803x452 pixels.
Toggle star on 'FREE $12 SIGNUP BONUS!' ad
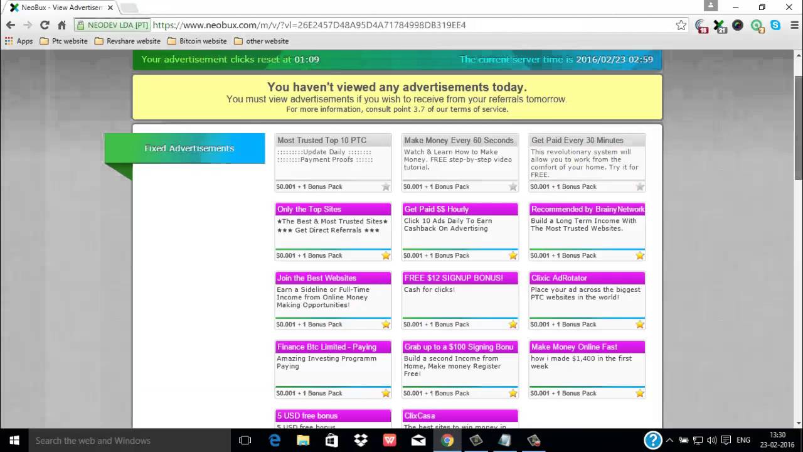(x=513, y=325)
